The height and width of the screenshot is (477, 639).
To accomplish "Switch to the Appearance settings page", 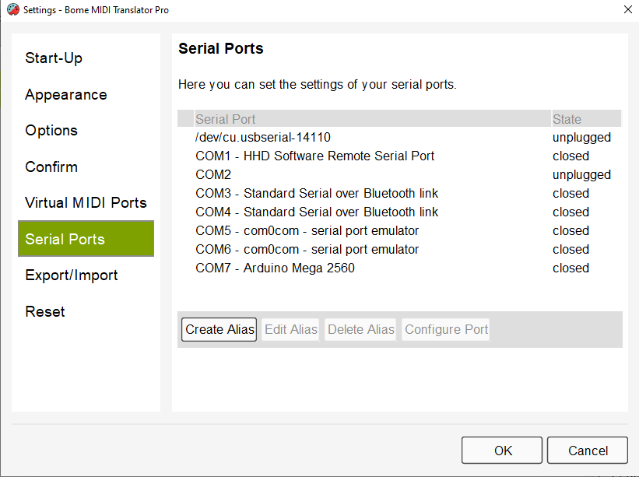I will click(86, 94).
